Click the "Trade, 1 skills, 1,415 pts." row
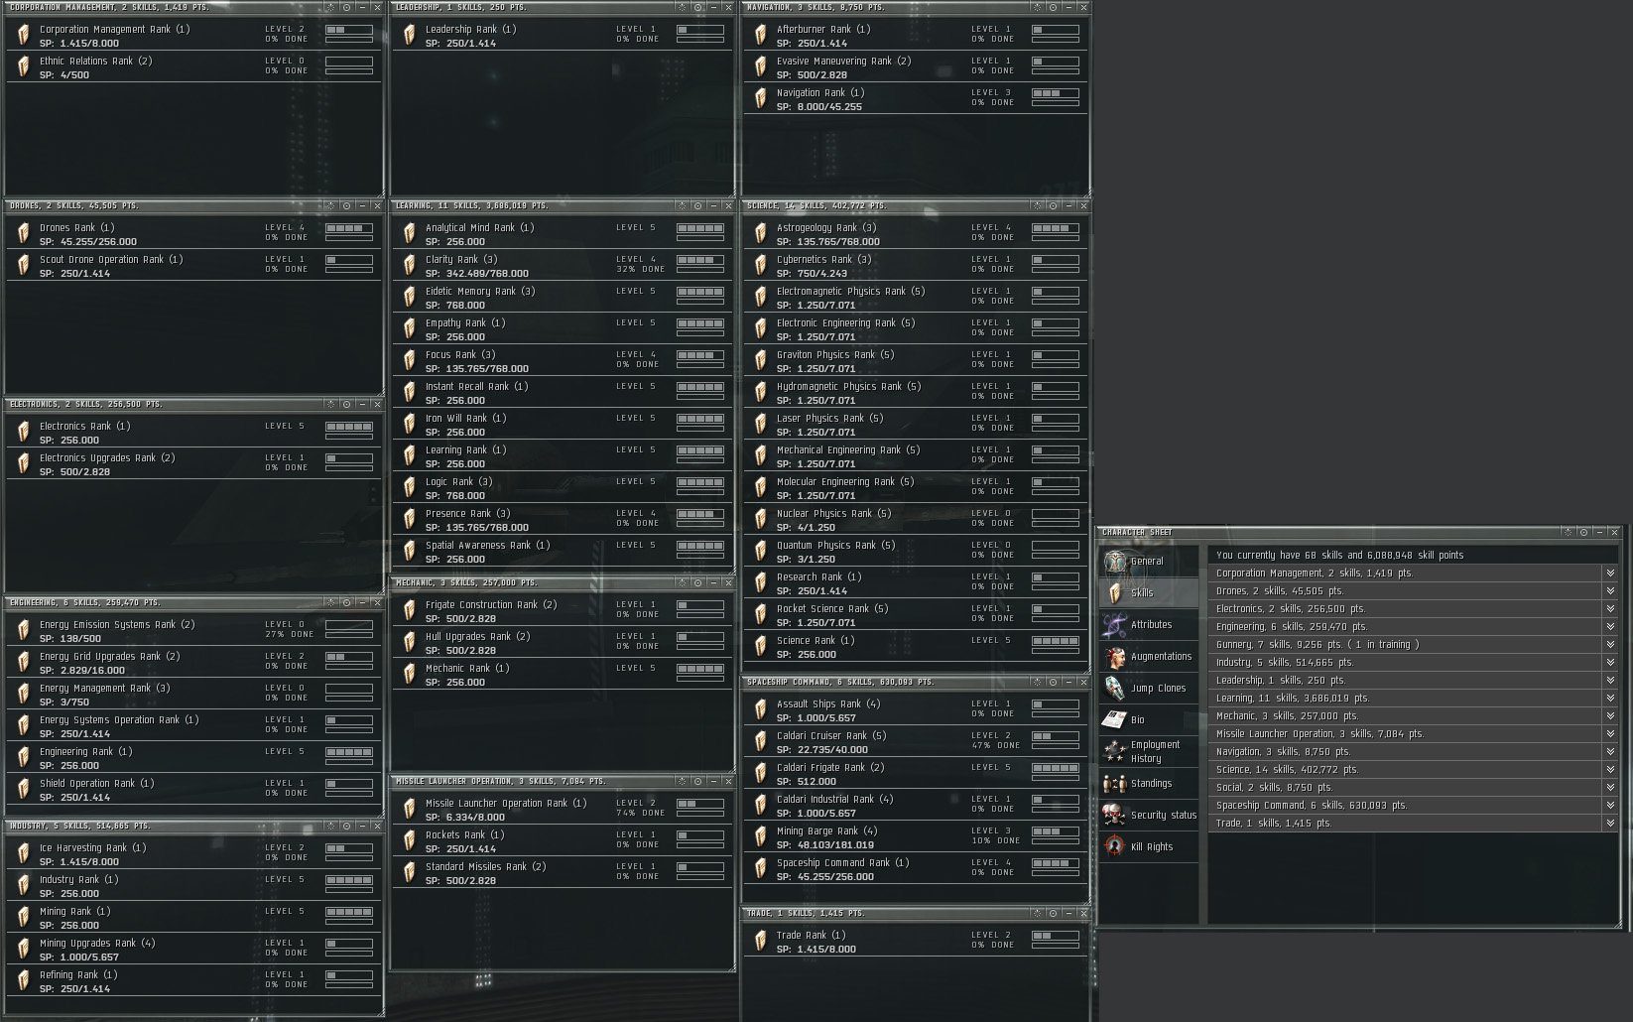1633x1022 pixels. (1413, 824)
